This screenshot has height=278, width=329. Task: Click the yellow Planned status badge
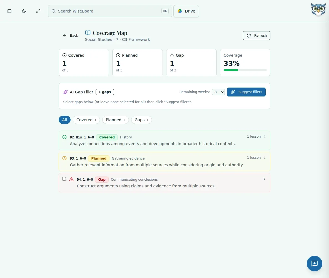(99, 158)
